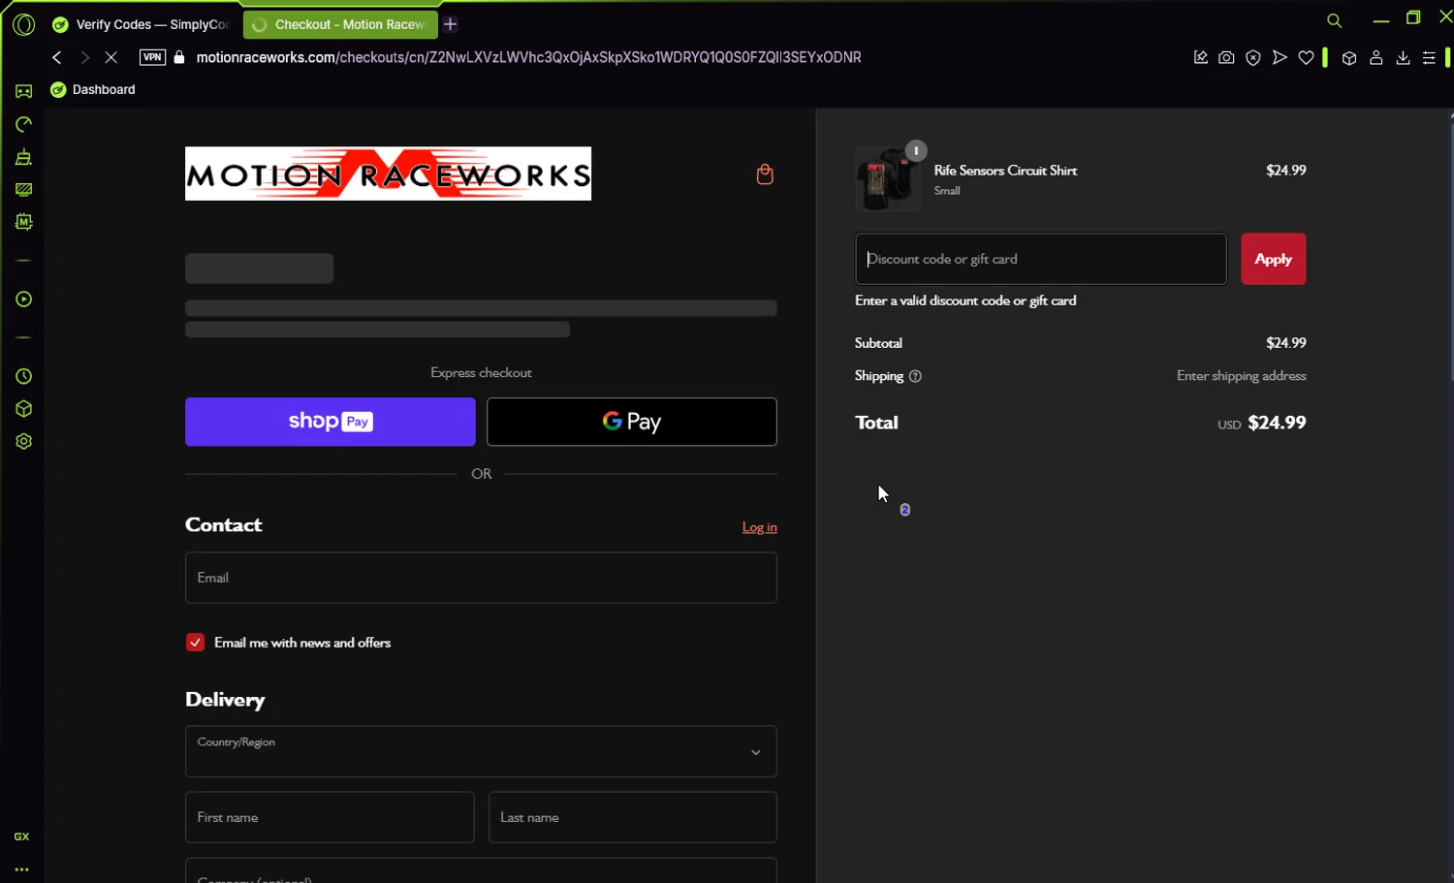Click the Rife Sensors Circuit Shirt name
This screenshot has height=883, width=1454.
[1005, 171]
